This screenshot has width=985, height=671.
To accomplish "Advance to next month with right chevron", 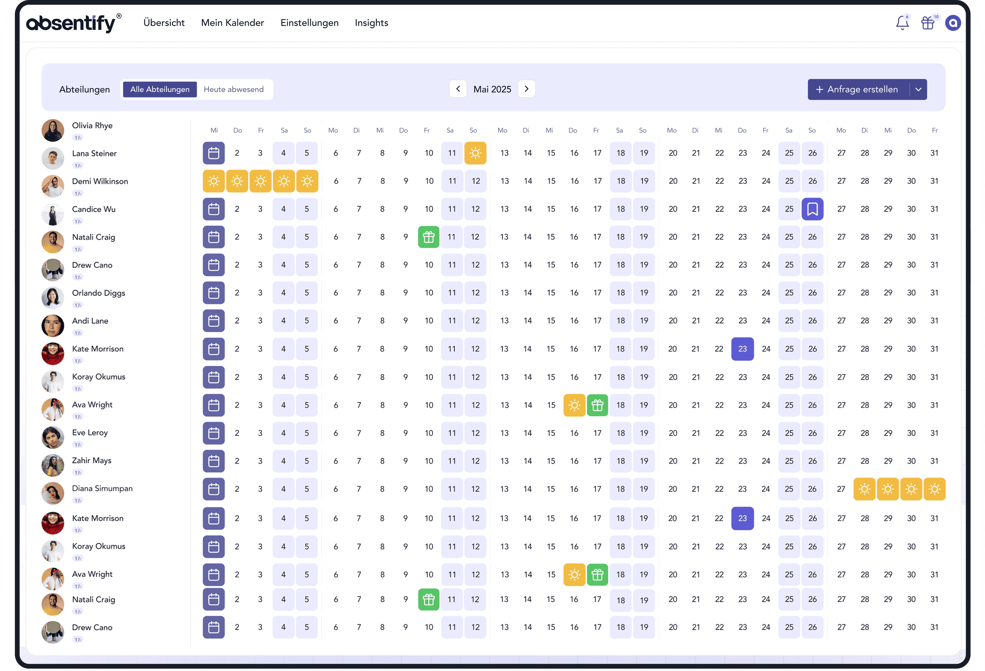I will coord(526,89).
